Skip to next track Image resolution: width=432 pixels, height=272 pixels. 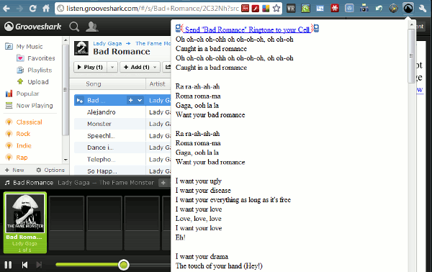[39, 265]
